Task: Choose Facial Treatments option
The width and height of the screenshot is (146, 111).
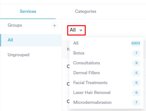Action: [x=106, y=83]
